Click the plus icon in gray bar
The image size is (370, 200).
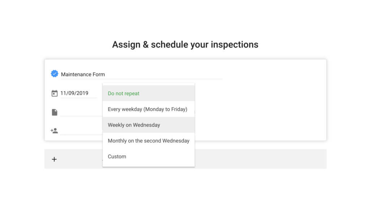pyautogui.click(x=54, y=159)
